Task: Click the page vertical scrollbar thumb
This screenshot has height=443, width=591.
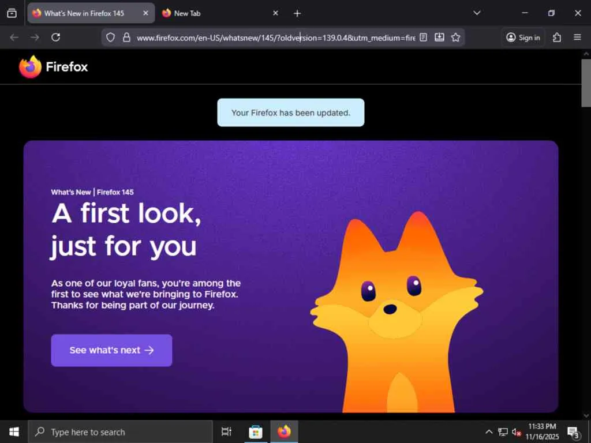Action: (x=586, y=83)
